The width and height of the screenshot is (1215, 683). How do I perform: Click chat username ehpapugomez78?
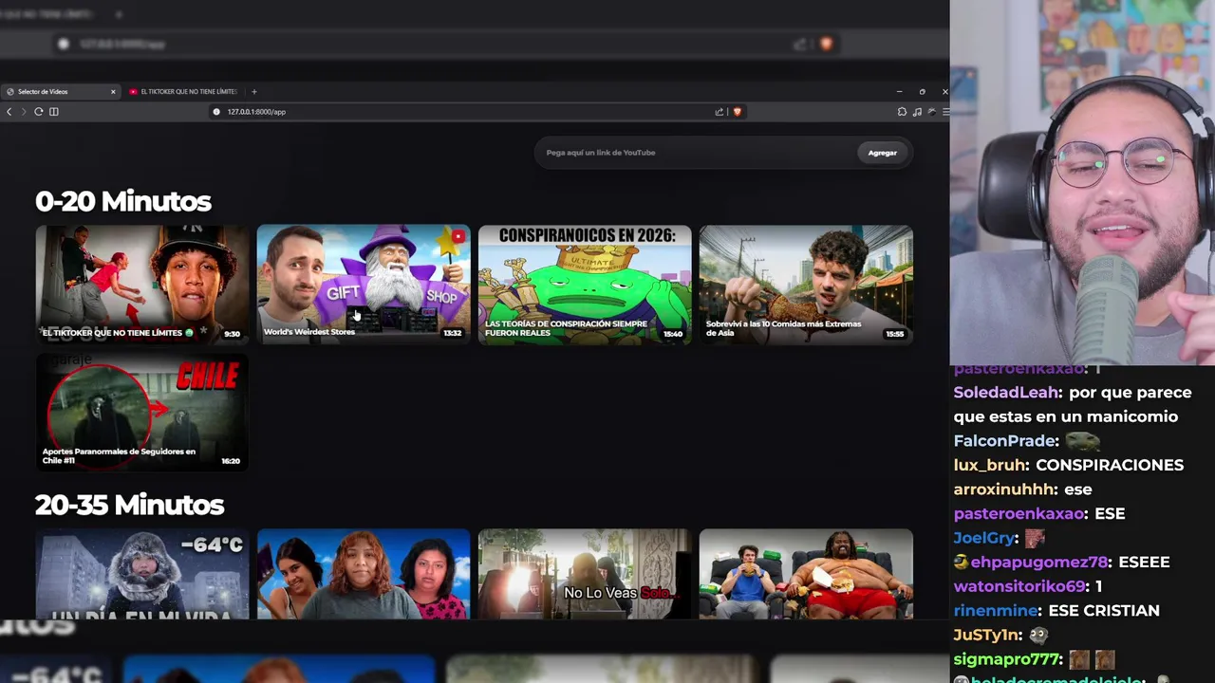[x=1038, y=562]
